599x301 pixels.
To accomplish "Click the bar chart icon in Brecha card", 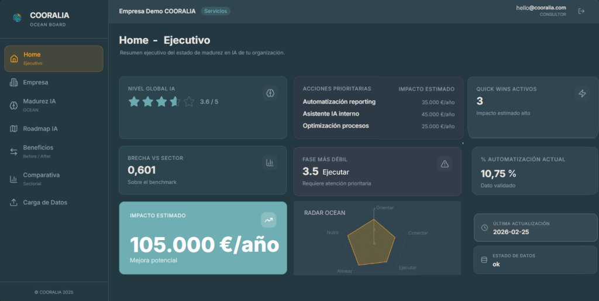I will (x=270, y=163).
